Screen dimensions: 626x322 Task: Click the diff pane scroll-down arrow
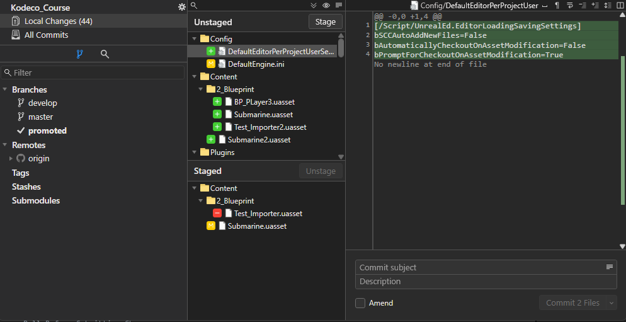(622, 246)
